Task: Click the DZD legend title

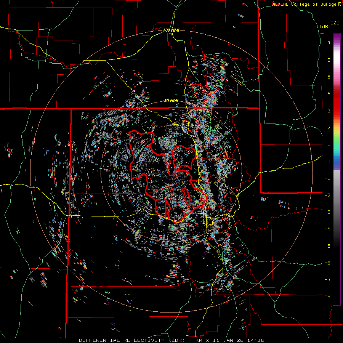Action: (x=335, y=23)
